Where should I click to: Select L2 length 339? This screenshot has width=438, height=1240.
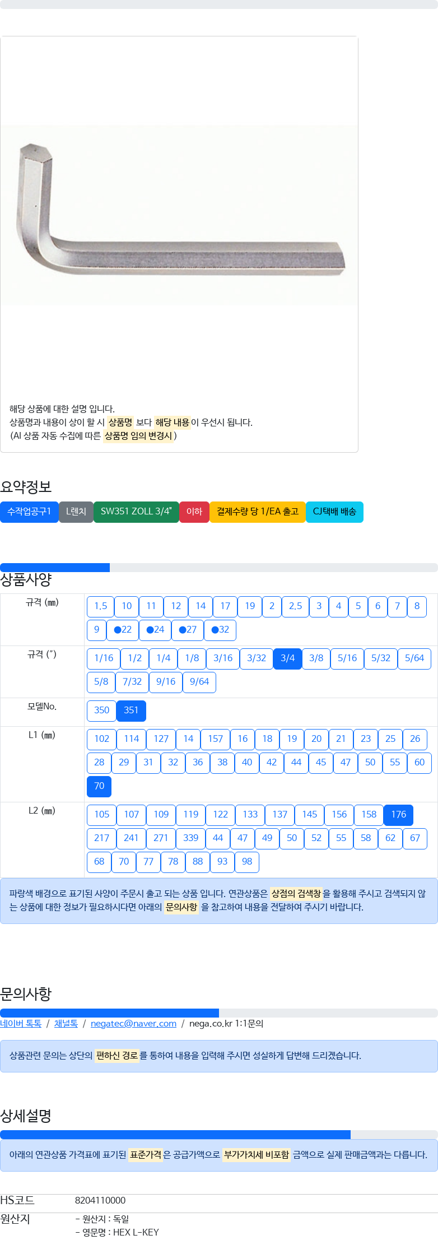coord(191,838)
